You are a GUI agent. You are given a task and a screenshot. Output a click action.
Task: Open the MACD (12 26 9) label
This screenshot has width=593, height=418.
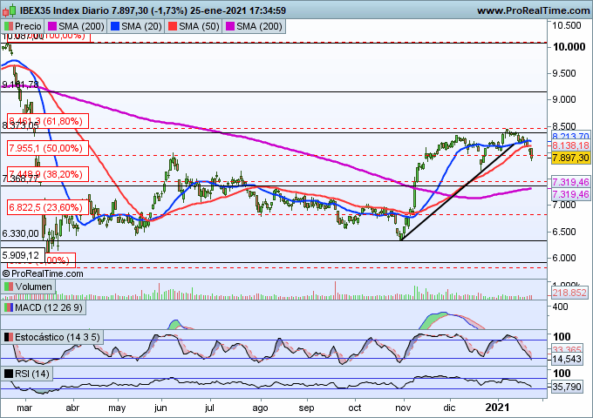49,307
